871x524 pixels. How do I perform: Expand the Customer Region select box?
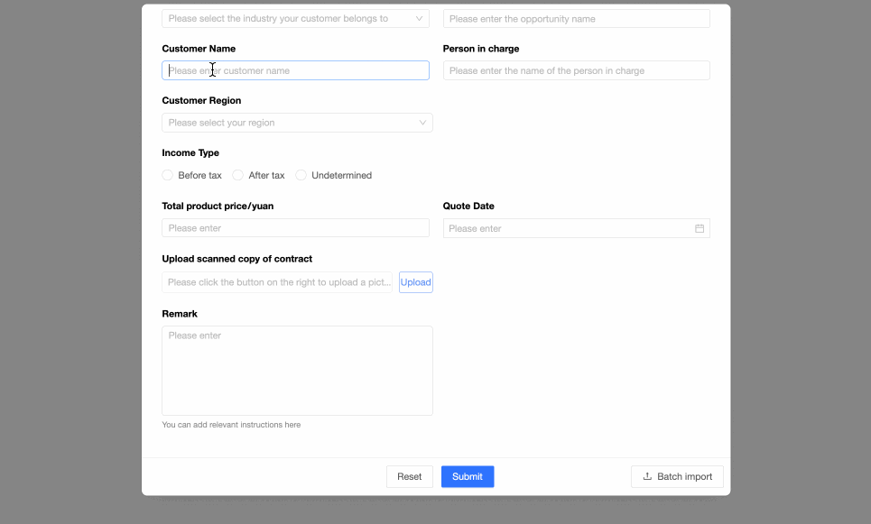[289, 123]
